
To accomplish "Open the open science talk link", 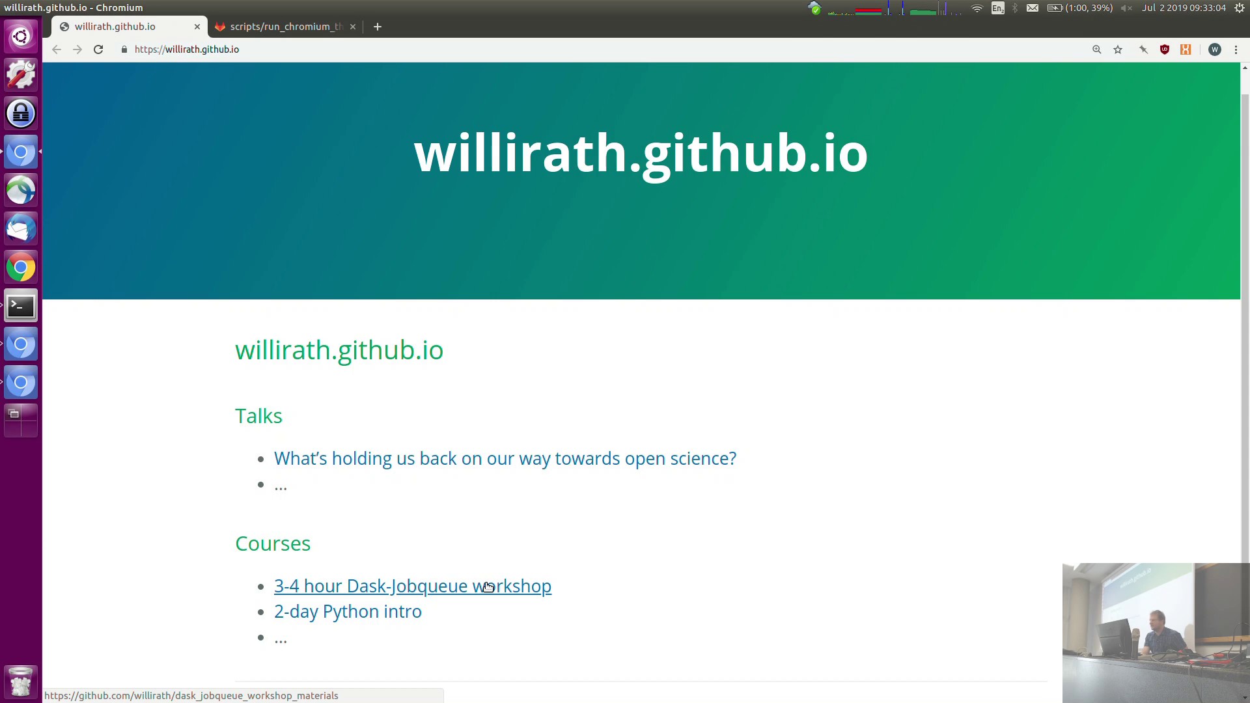I will 505,459.
